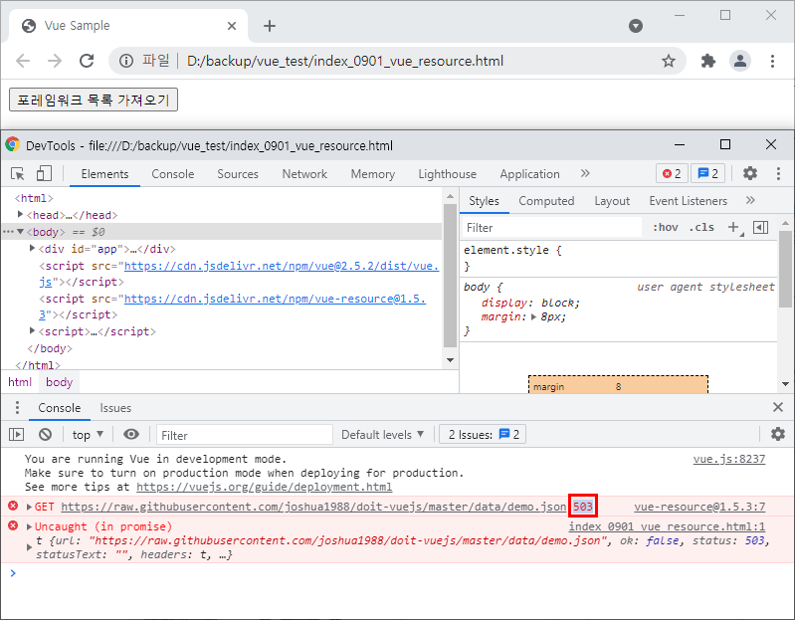Open the browser profile avatar

pos(739,61)
